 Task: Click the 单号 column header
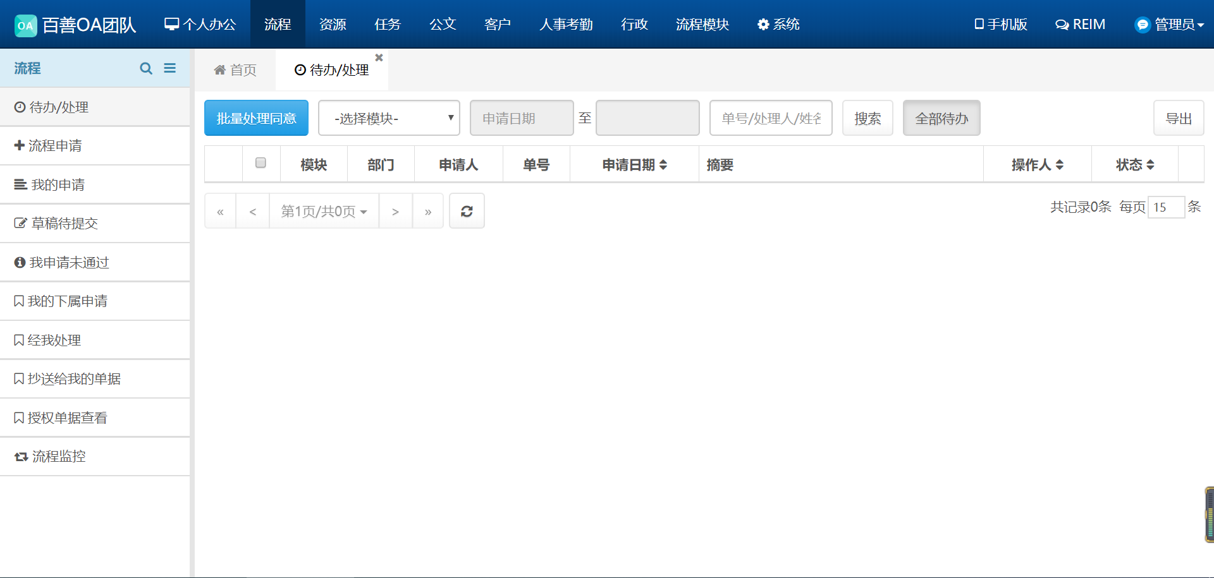[536, 165]
